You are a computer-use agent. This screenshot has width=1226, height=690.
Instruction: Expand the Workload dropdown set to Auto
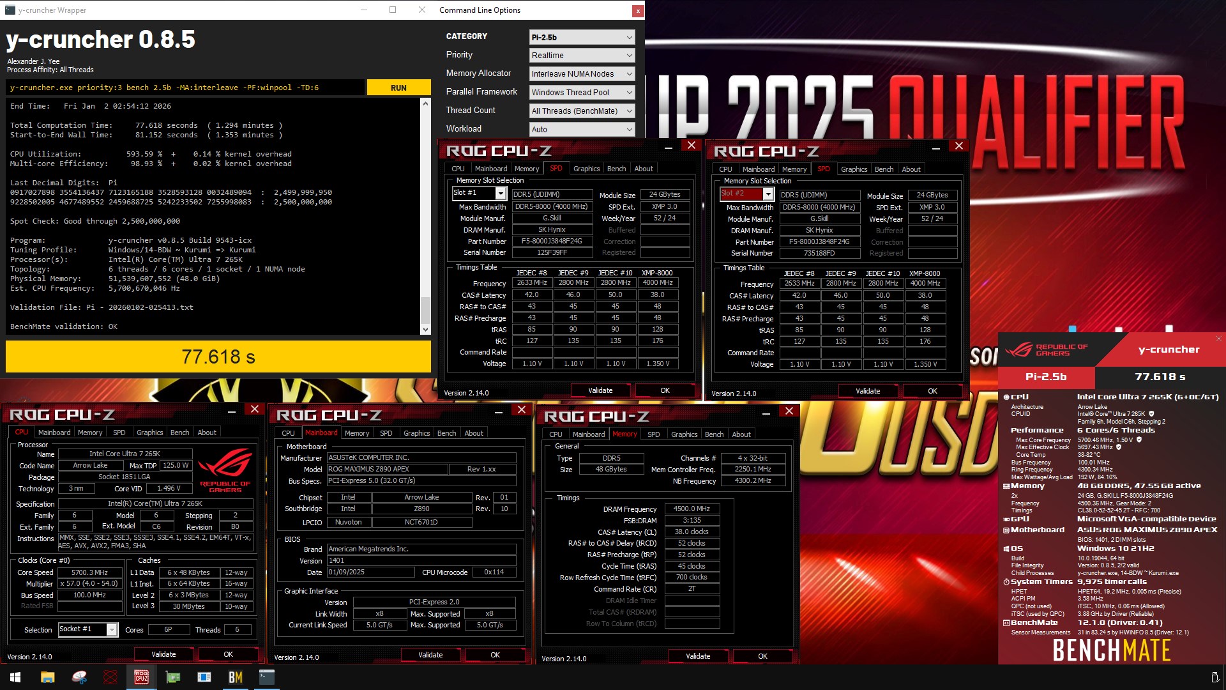coord(582,130)
